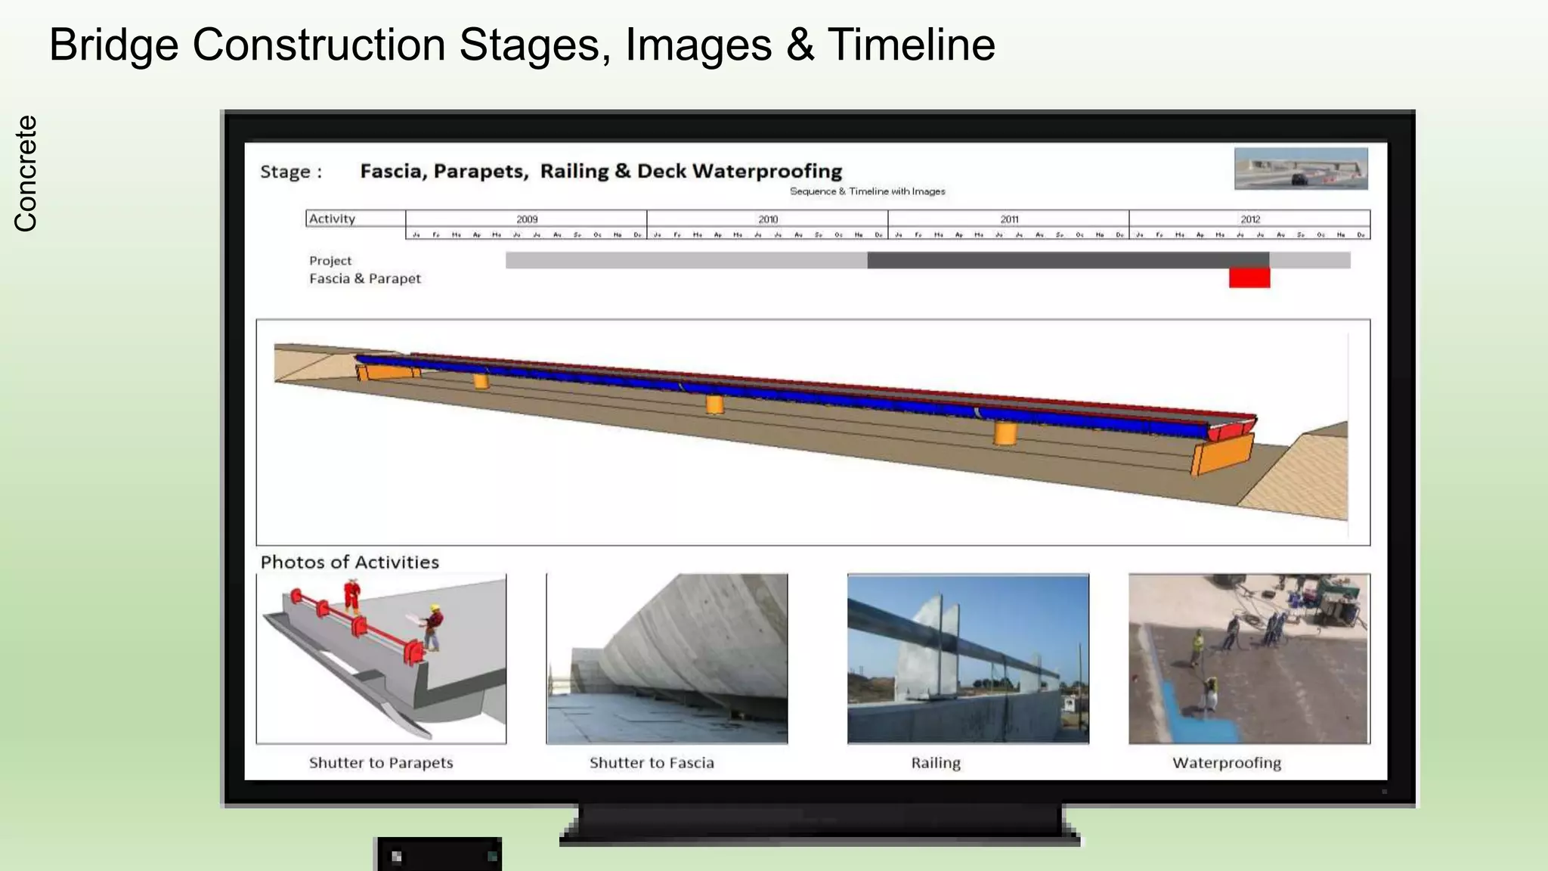The height and width of the screenshot is (871, 1548).
Task: Select the 2010 year column header
Action: pyautogui.click(x=768, y=219)
